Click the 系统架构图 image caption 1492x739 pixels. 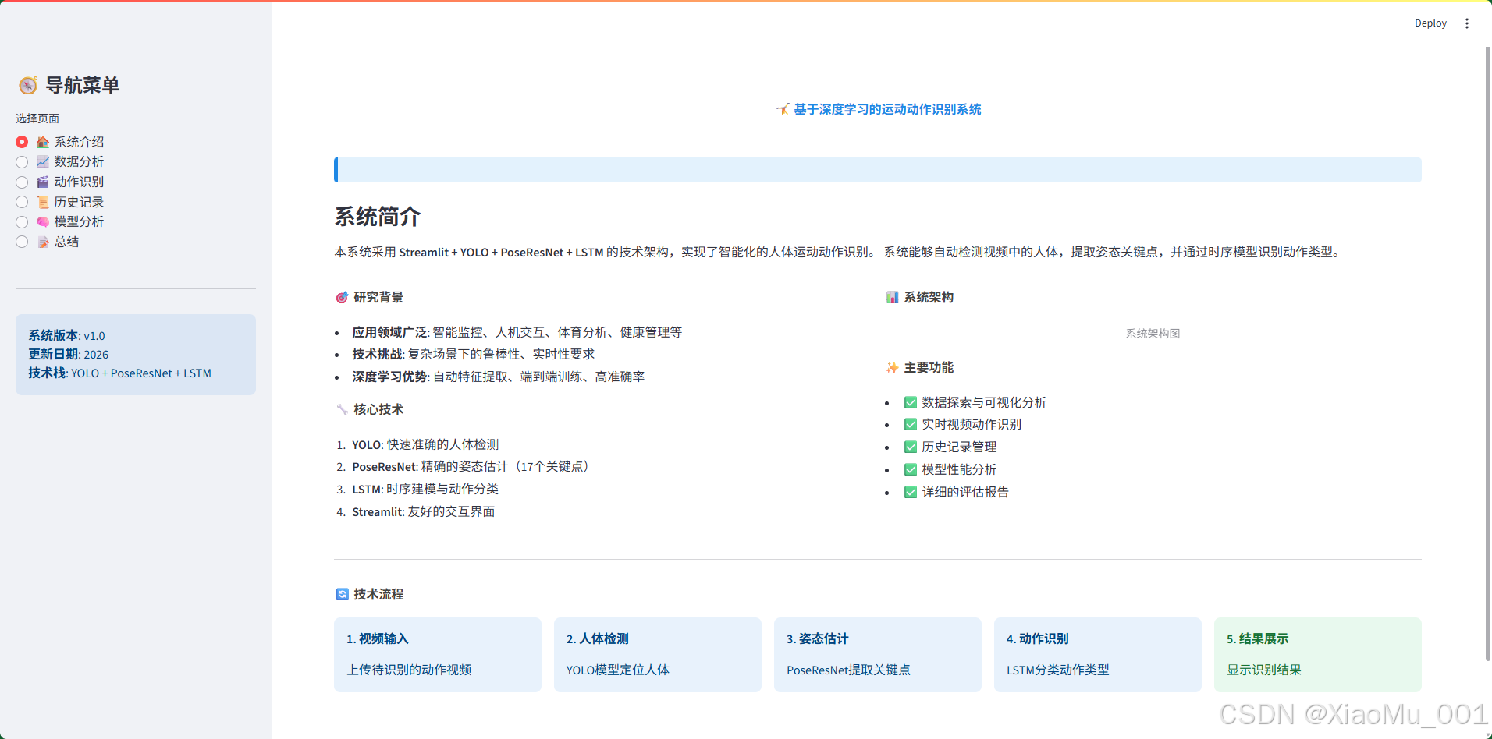click(1153, 334)
